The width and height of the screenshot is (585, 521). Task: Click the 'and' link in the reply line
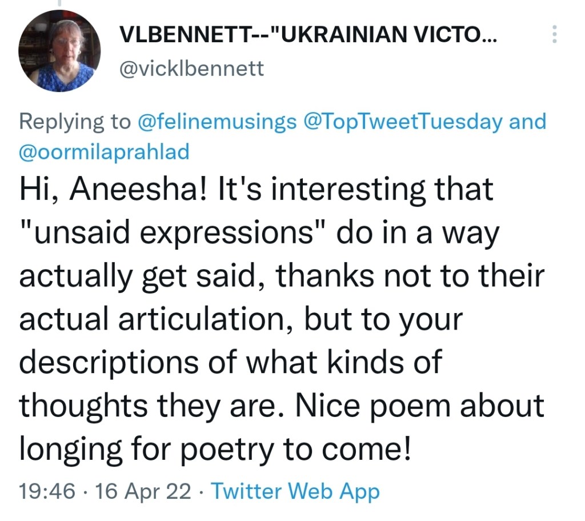[527, 122]
